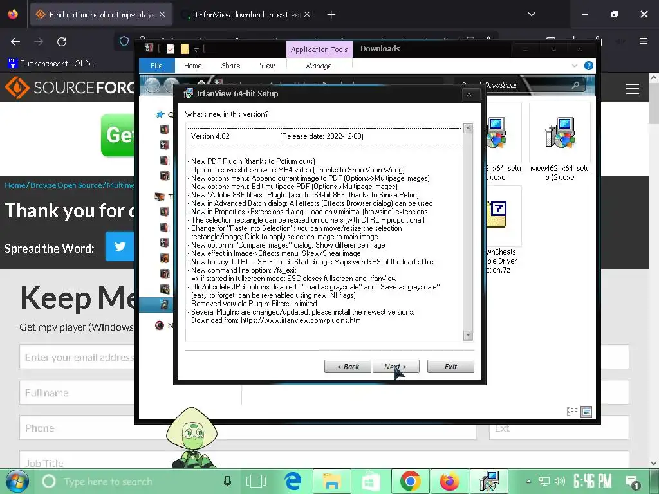
Task: Click the changelog scrollbar track
Action: (x=468, y=231)
